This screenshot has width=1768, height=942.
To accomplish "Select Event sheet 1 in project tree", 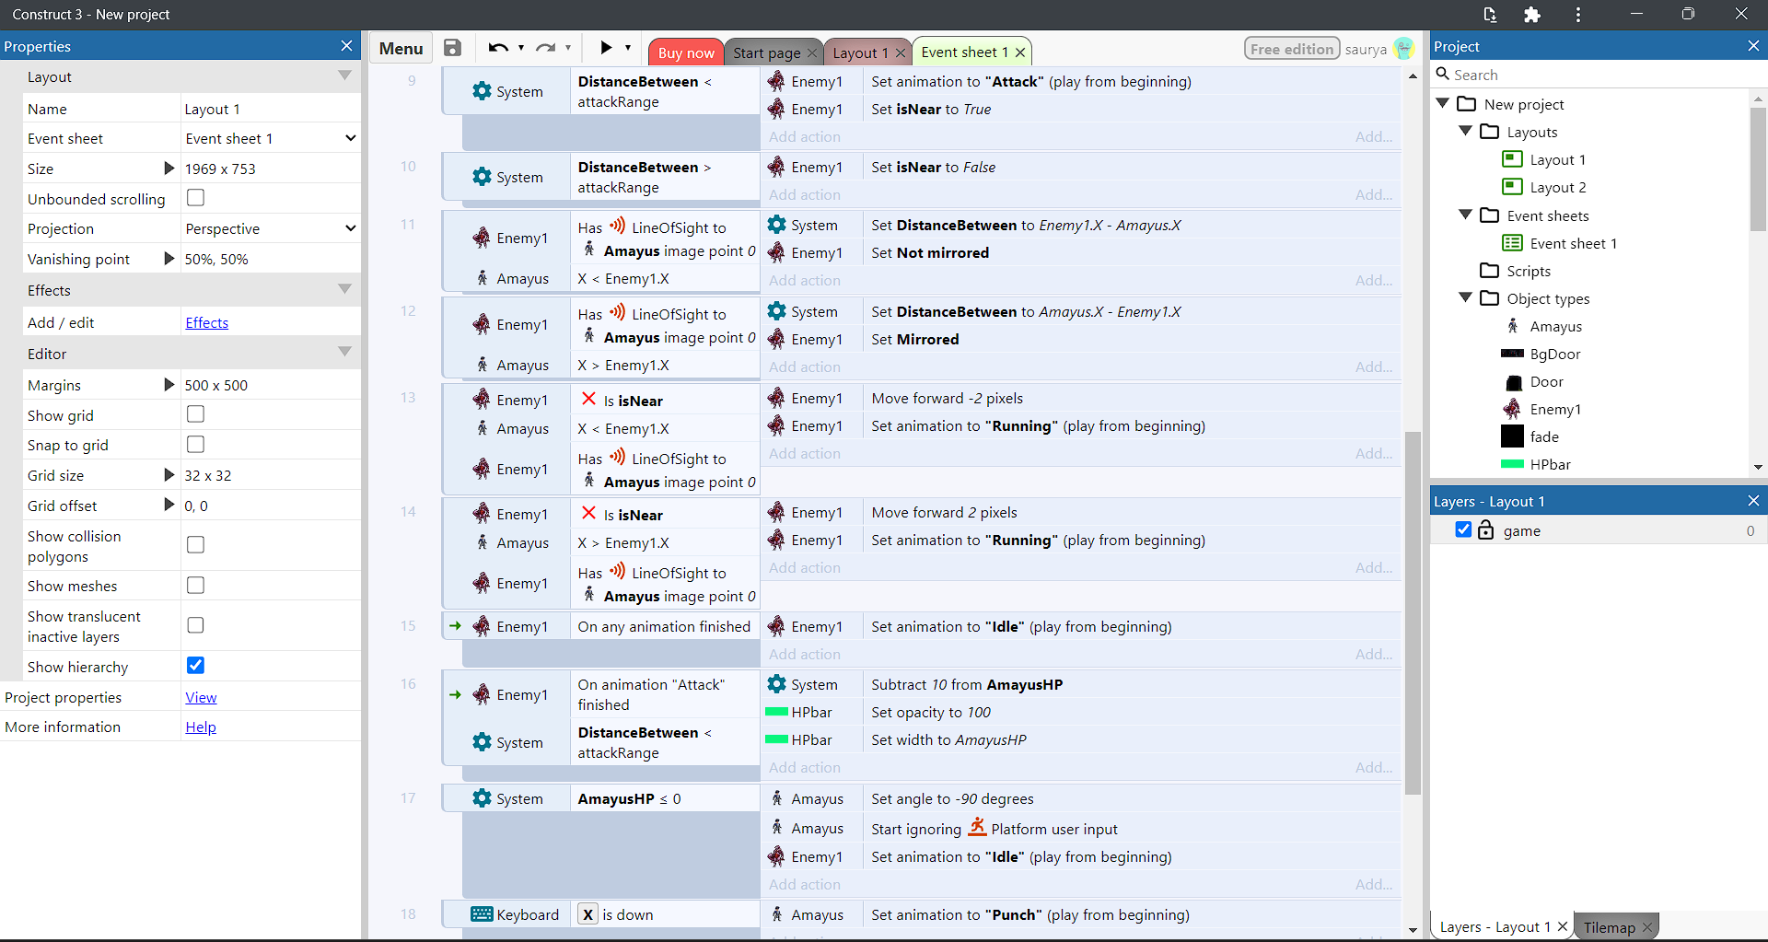I will pyautogui.click(x=1573, y=243).
